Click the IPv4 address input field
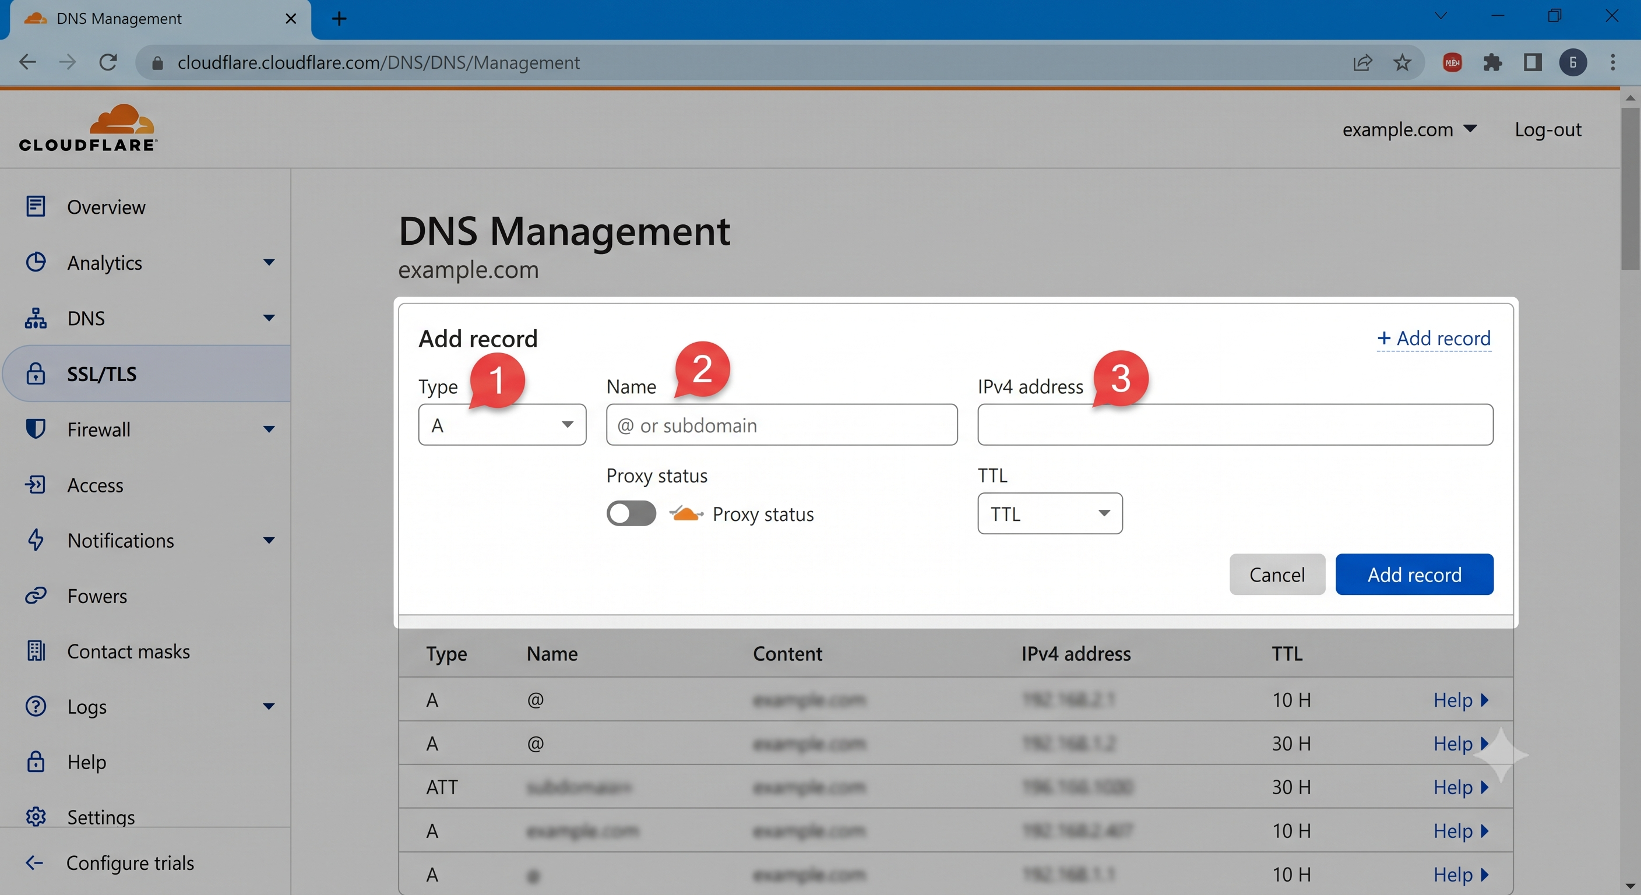1641x895 pixels. (x=1235, y=424)
